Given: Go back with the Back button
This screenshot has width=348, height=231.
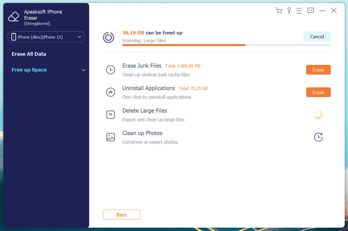Looking at the screenshot, I should pyautogui.click(x=122, y=215).
